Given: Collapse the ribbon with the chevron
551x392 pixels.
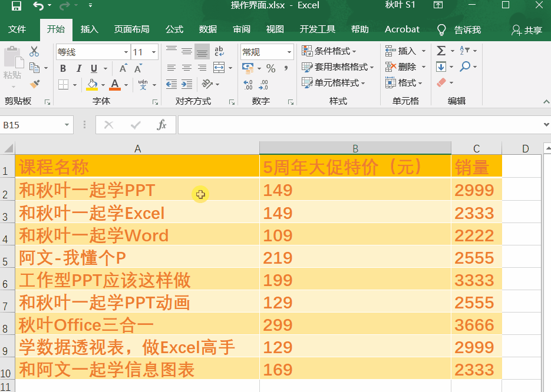Looking at the screenshot, I should point(546,102).
